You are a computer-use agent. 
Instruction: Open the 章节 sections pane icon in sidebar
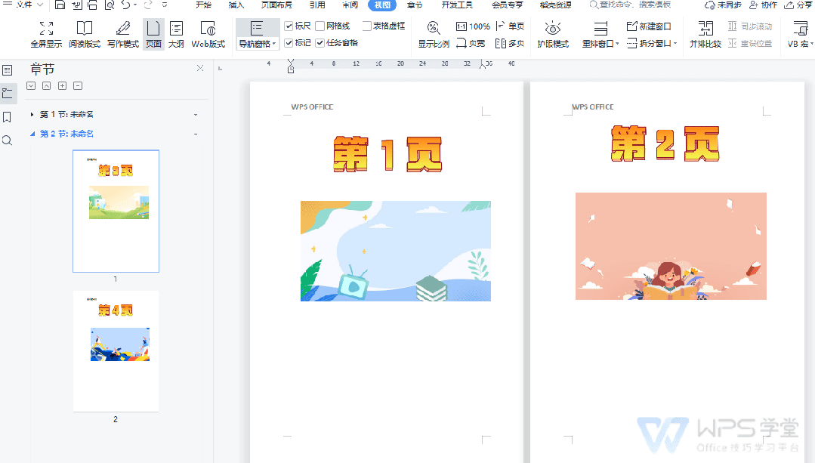click(8, 94)
